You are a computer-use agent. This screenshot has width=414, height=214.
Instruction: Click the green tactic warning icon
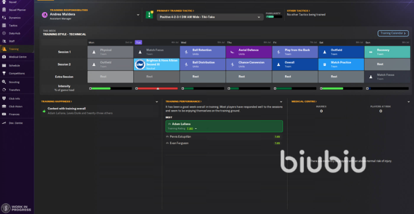click(x=149, y=14)
